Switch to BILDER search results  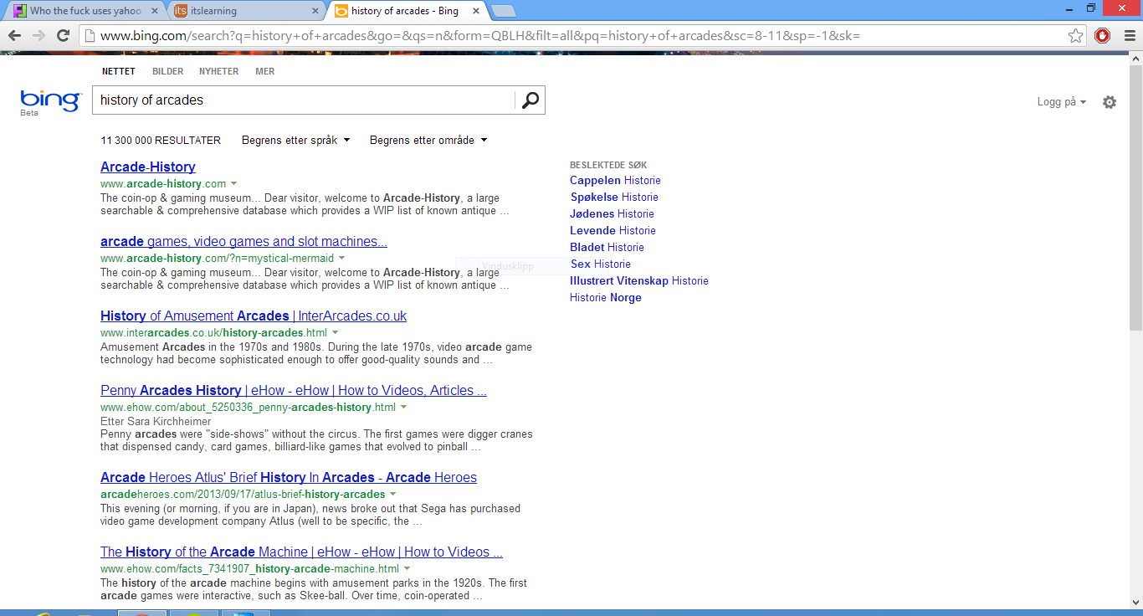[x=167, y=71]
